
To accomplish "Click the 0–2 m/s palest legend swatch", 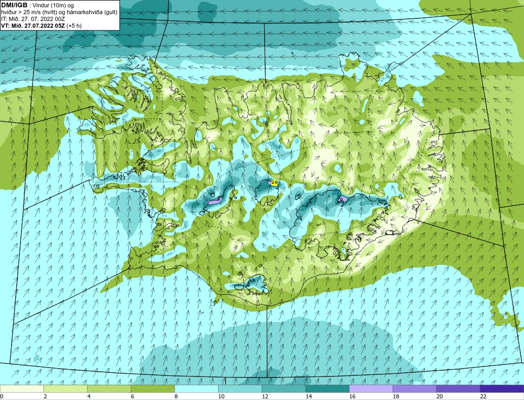I will (22, 389).
